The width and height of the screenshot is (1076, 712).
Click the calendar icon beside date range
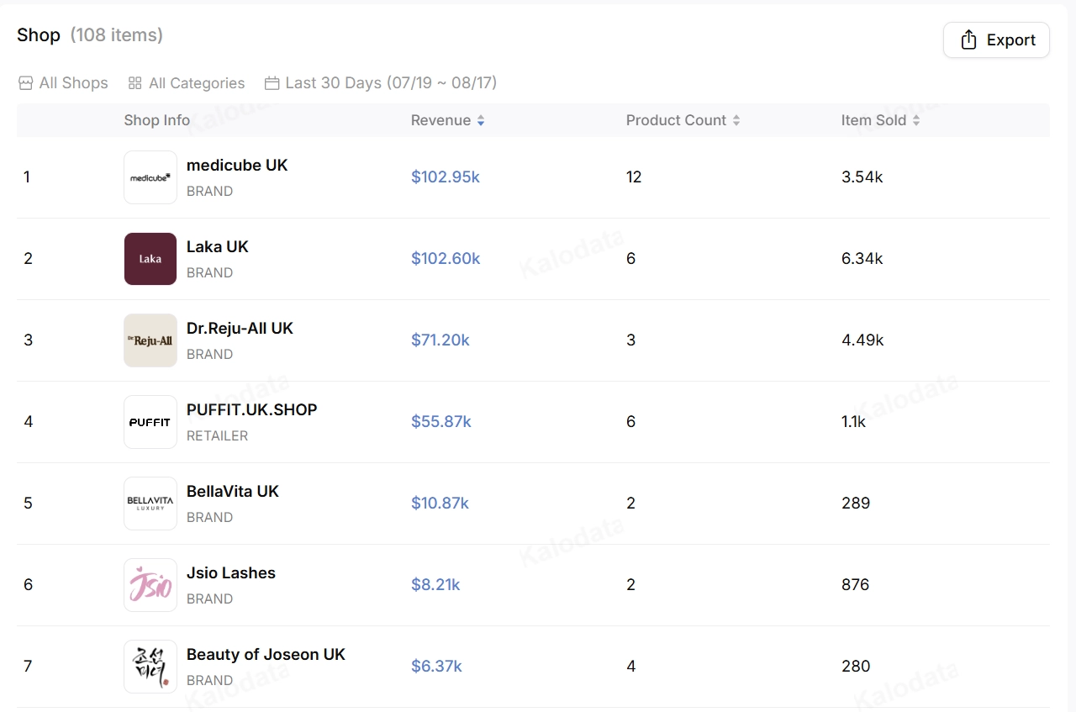point(272,83)
